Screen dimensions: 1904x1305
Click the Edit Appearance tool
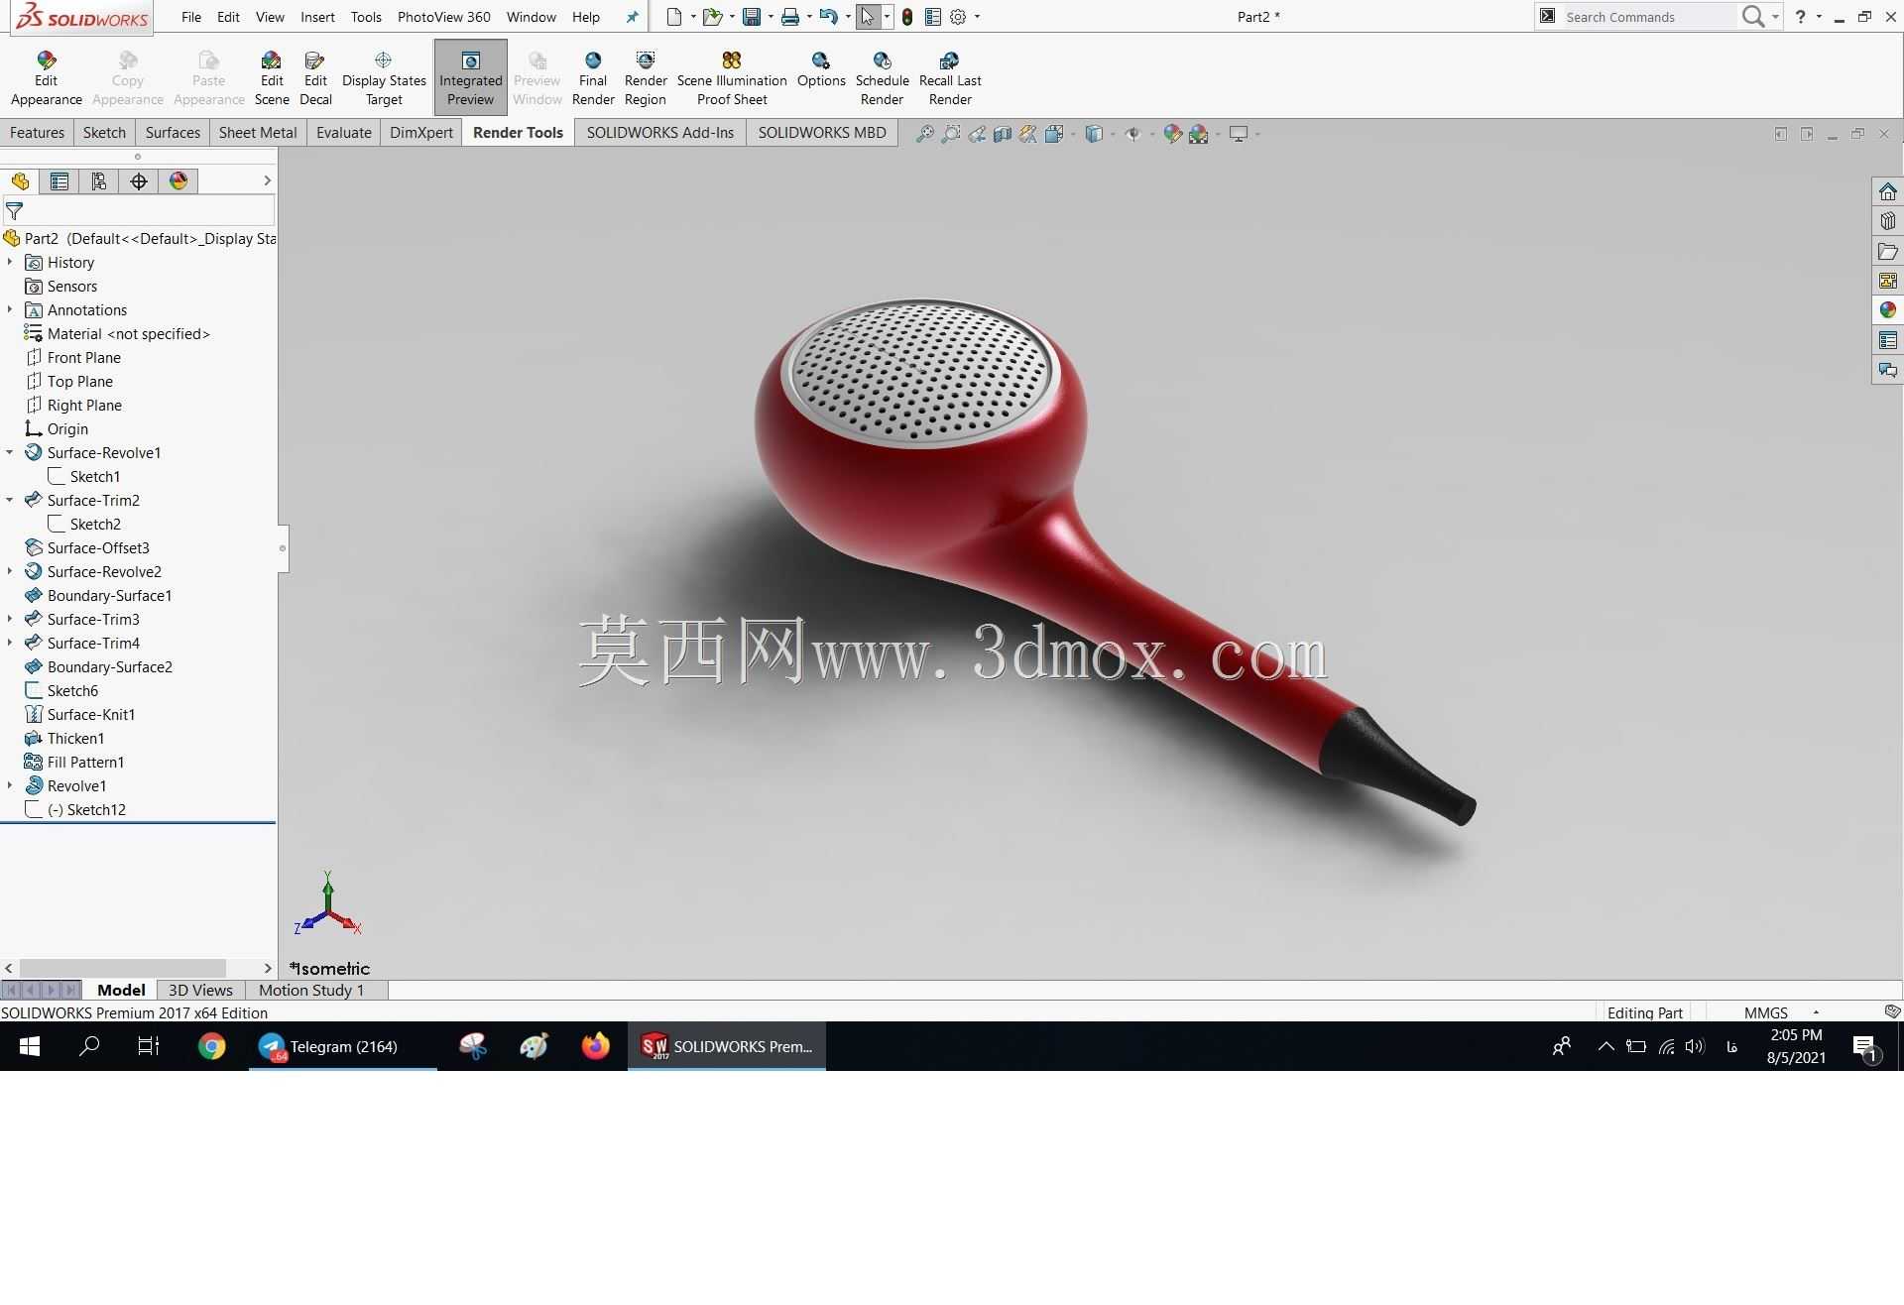[x=46, y=77]
